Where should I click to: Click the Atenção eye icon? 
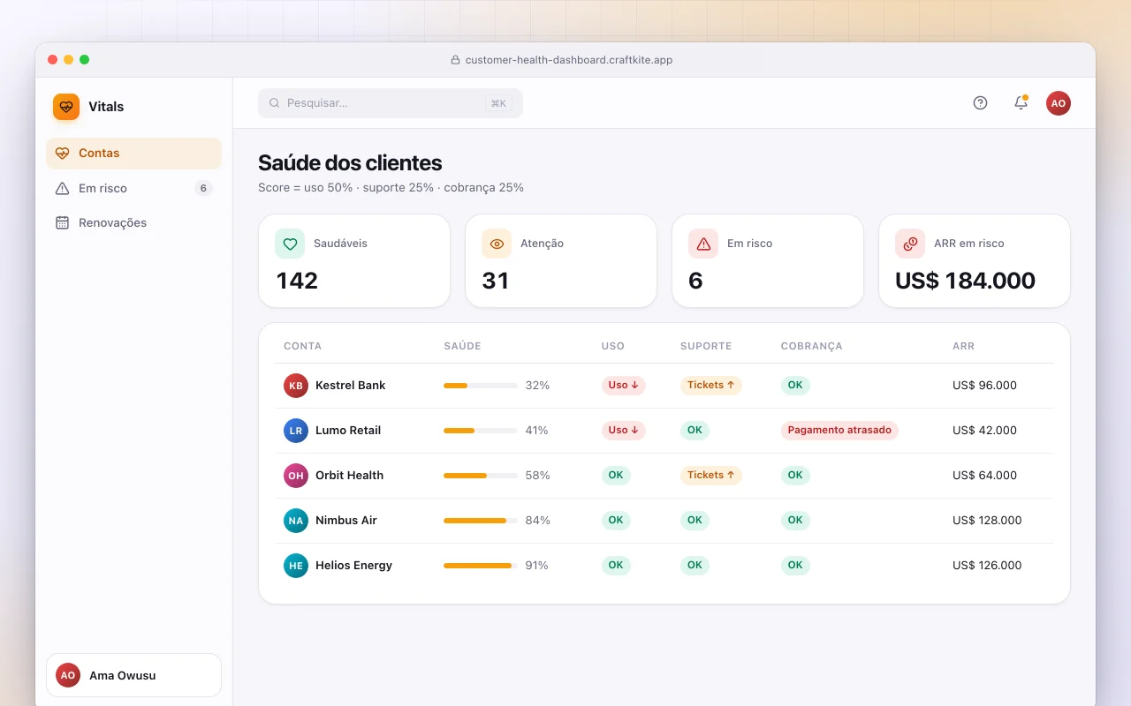click(497, 244)
